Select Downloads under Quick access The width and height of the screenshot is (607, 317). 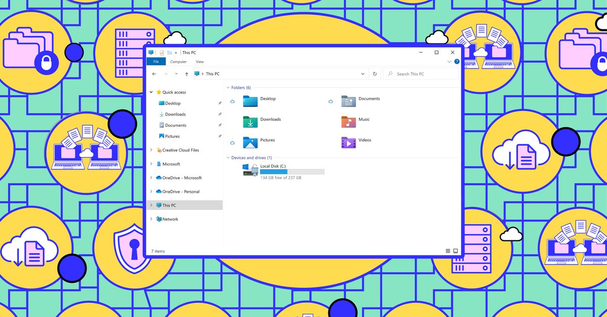click(x=172, y=114)
